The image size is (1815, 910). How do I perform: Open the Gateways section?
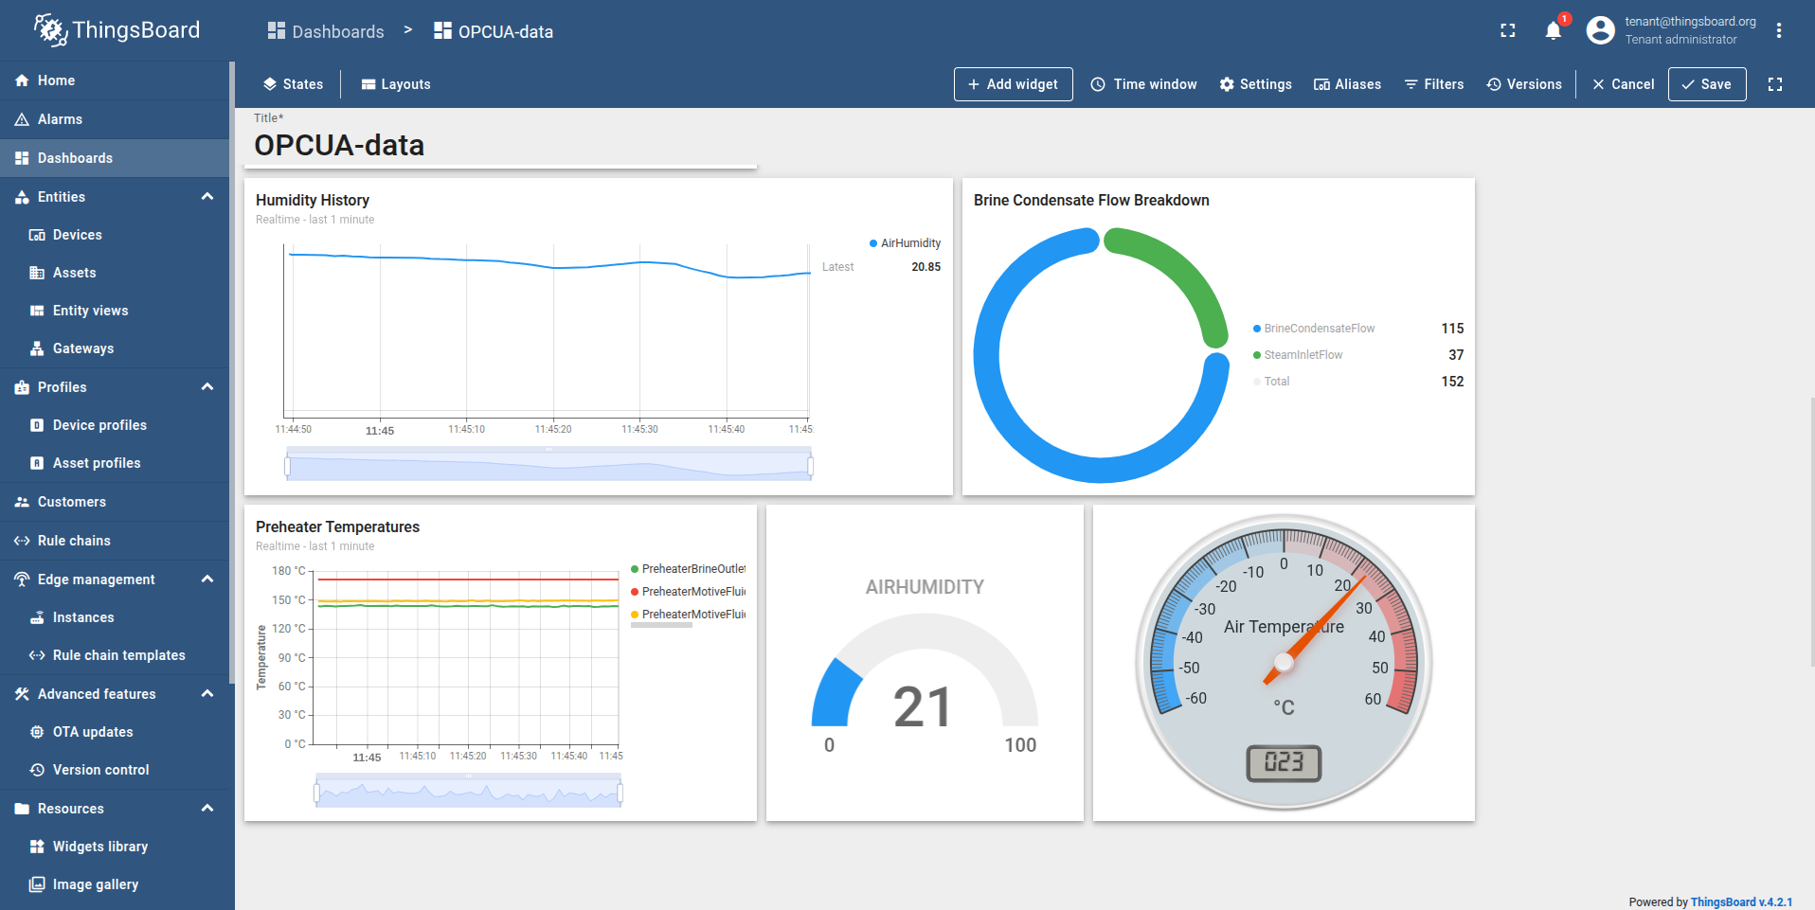click(x=85, y=348)
